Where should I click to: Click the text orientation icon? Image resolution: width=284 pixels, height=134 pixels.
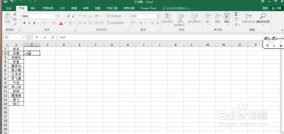pyautogui.click(x=97, y=16)
